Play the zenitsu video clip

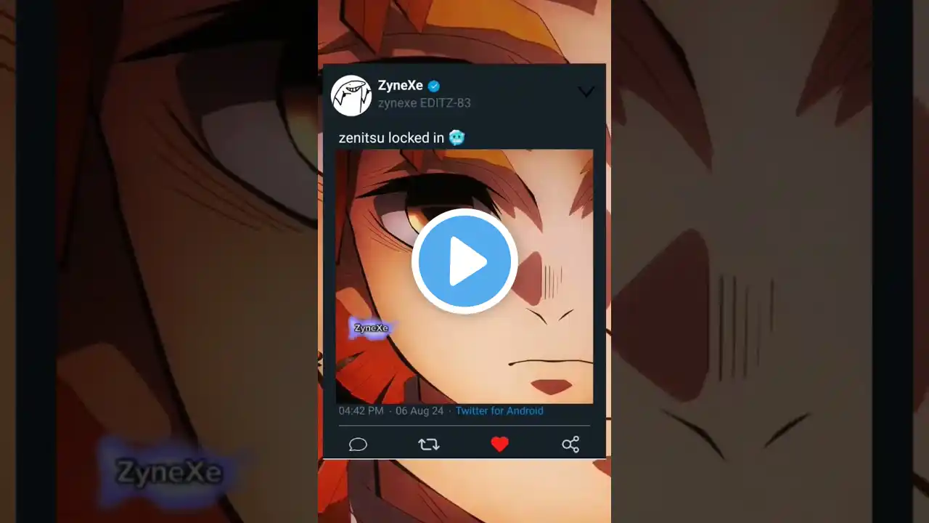tap(464, 261)
